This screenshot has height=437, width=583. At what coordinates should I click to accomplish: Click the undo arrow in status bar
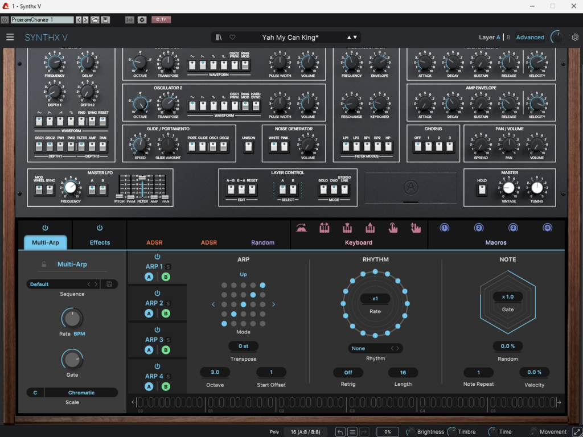(340, 432)
